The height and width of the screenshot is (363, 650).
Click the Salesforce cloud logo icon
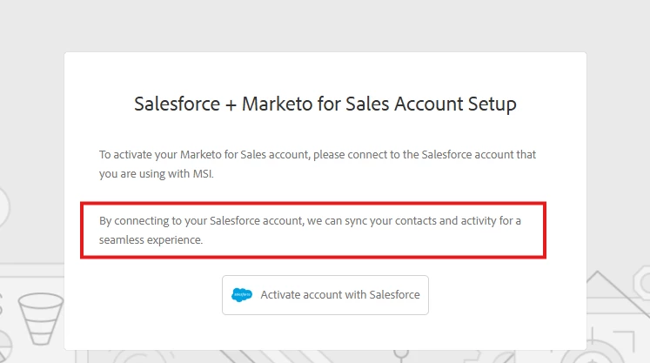[241, 295]
